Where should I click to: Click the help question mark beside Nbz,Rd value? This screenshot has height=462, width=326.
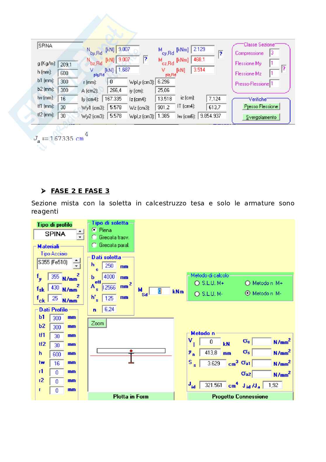coord(145,60)
